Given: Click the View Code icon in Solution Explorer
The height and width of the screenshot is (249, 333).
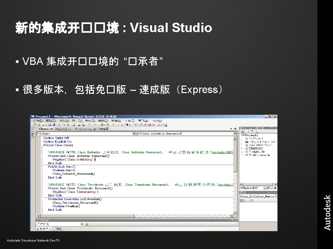Looking at the screenshot, I should tap(257, 132).
